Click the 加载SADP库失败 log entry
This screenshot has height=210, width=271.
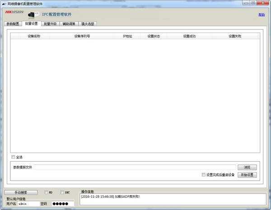(110, 196)
